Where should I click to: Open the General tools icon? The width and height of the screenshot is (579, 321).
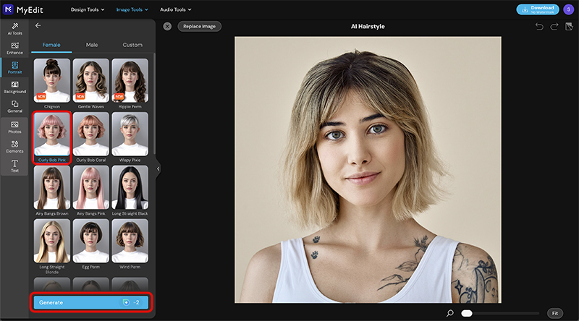click(x=14, y=106)
